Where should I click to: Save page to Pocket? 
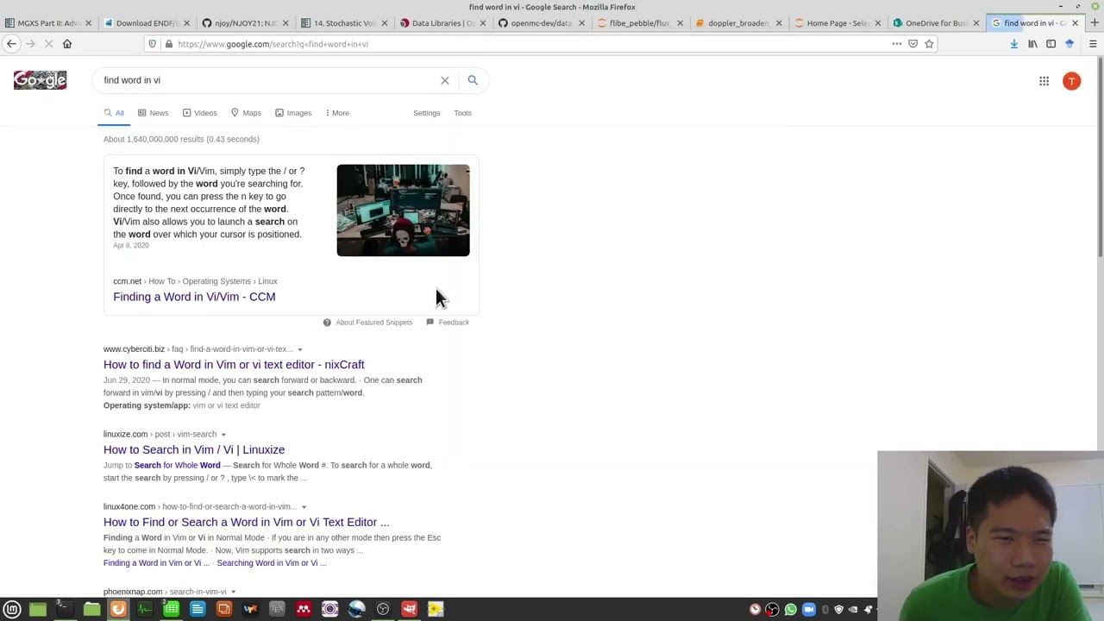click(913, 44)
